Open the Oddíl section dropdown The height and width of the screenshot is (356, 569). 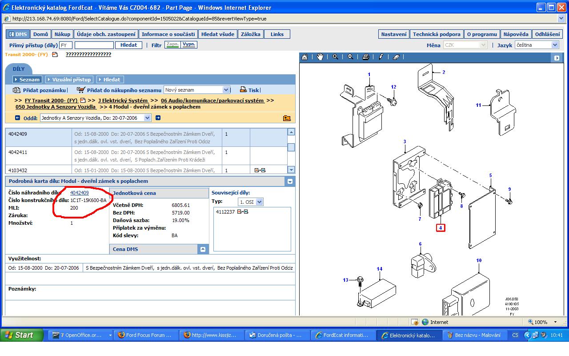pos(147,118)
